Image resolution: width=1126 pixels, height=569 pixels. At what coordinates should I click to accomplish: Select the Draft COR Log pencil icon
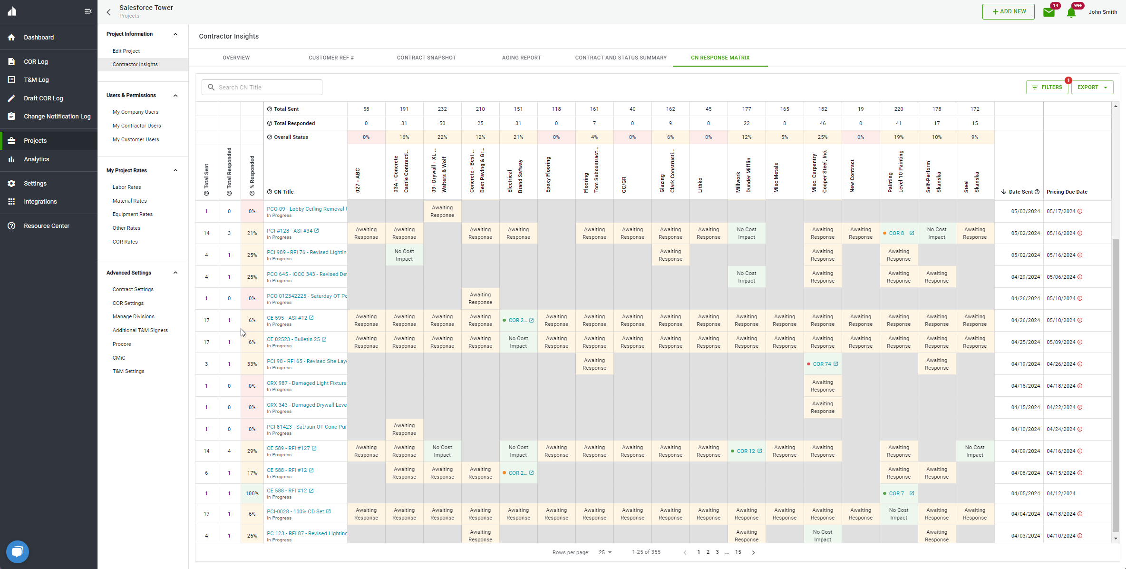pos(11,98)
